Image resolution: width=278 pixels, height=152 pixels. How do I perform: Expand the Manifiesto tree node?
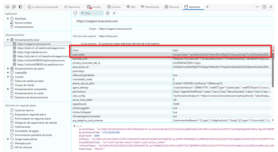click(8, 19)
